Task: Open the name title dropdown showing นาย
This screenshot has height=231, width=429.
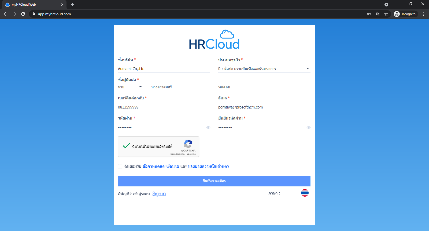Action: click(x=130, y=87)
